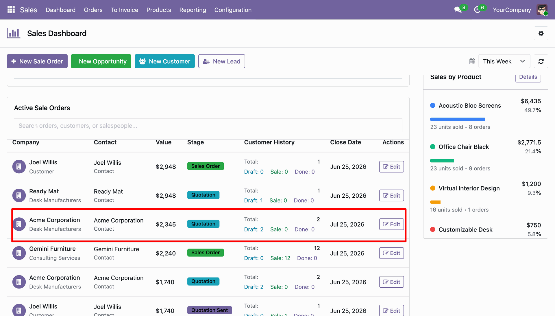
Task: Click 'Draft: 1' in Ready Mat row
Action: pos(254,201)
